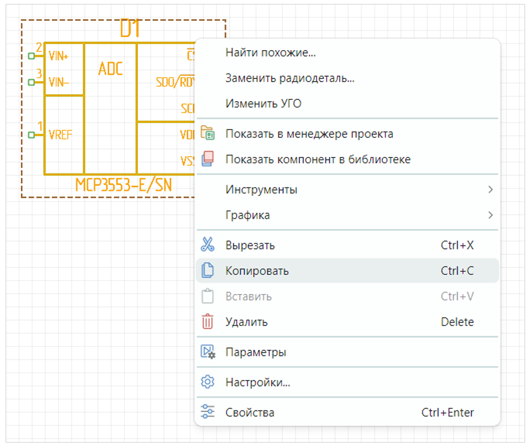The width and height of the screenshot is (529, 446).
Task: Click the VREF pin label
Action: (60, 135)
